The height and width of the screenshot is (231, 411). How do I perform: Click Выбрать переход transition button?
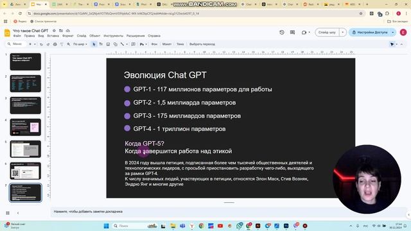pyautogui.click(x=202, y=44)
